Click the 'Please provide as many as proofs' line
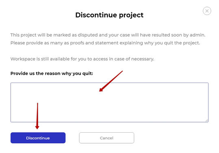The width and height of the screenshot is (219, 153). [x=105, y=43]
